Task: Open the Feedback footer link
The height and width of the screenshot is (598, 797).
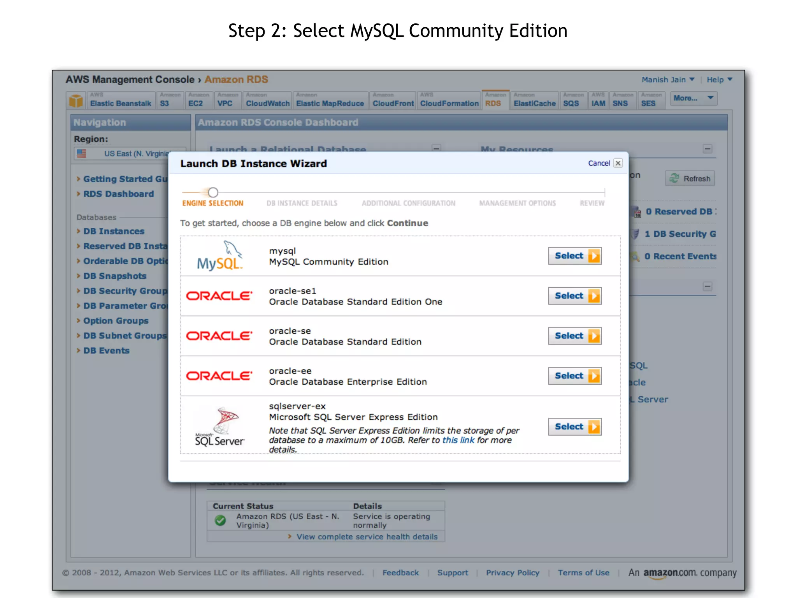Action: (x=400, y=573)
